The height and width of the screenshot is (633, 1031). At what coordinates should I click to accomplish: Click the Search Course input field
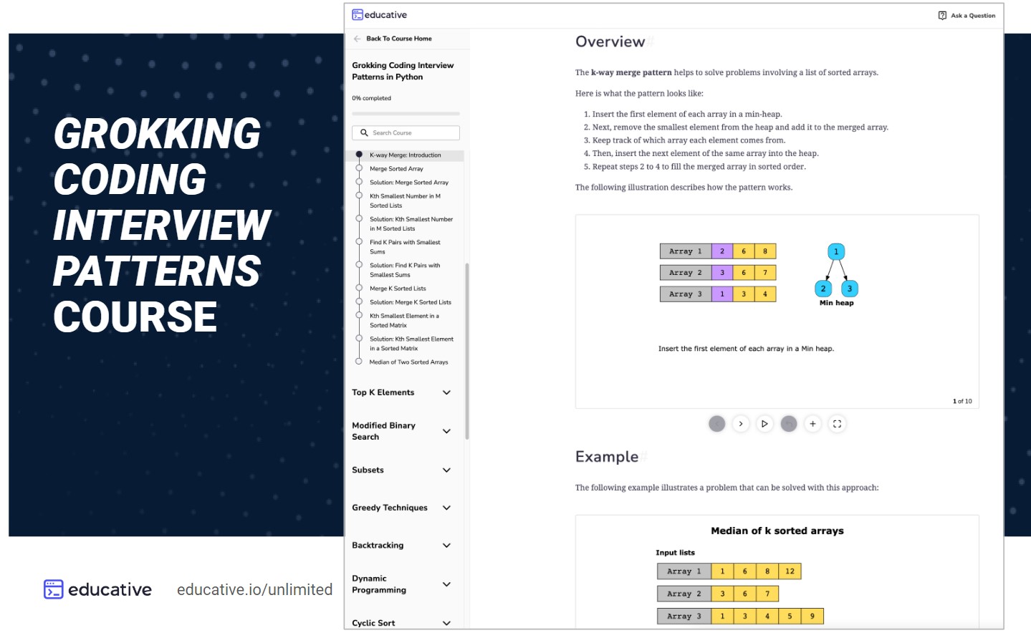(406, 132)
